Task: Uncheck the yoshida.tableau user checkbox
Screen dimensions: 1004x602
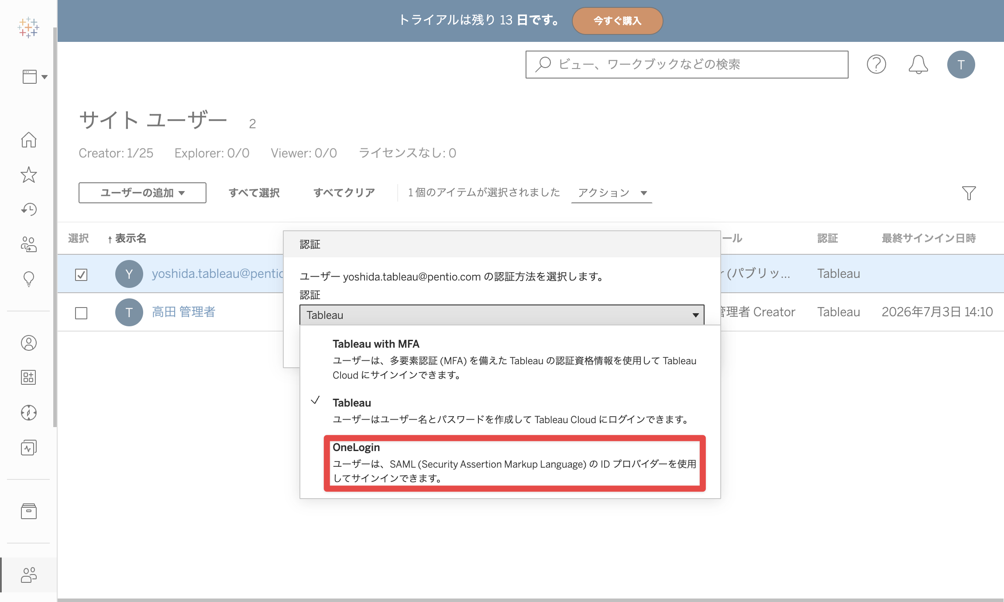Action: pyautogui.click(x=81, y=274)
